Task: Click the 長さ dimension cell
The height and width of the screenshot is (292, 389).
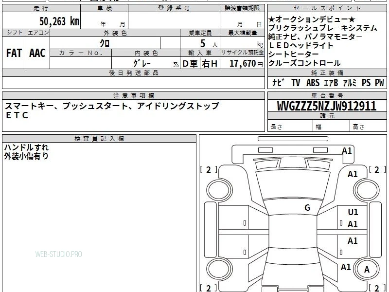Action: tap(290, 126)
